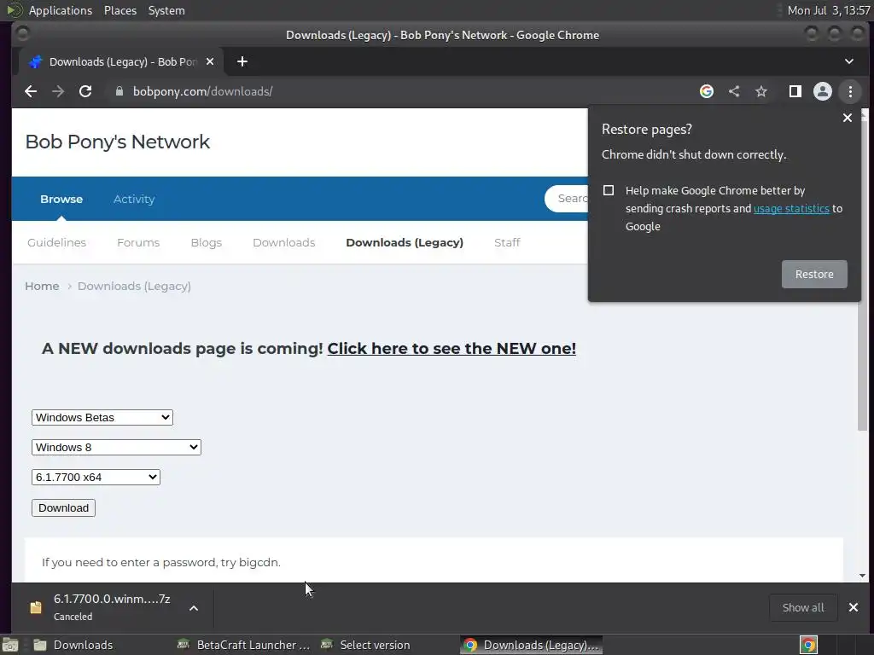Bookmark this page with star icon

[x=761, y=91]
